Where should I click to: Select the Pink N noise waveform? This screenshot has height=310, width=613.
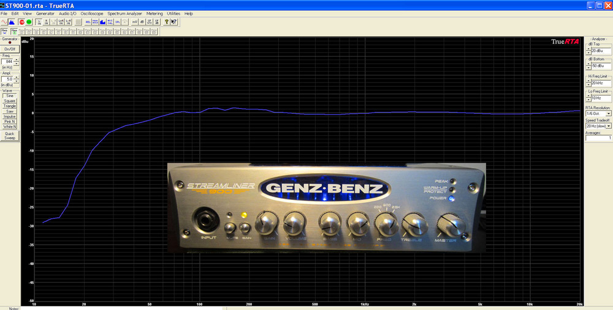point(10,121)
